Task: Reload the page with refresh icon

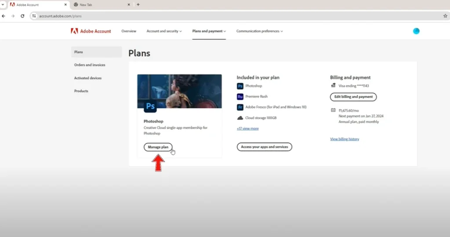Action: pos(22,16)
